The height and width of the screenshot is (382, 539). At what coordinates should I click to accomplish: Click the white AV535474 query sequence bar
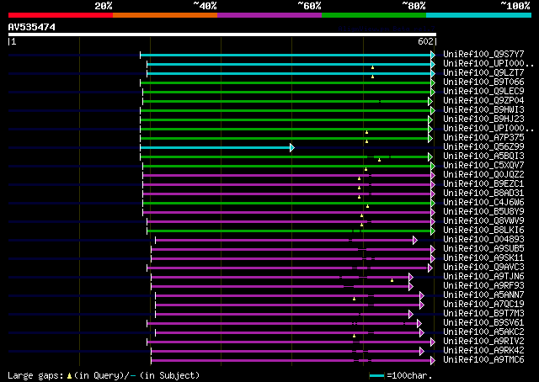pos(222,34)
